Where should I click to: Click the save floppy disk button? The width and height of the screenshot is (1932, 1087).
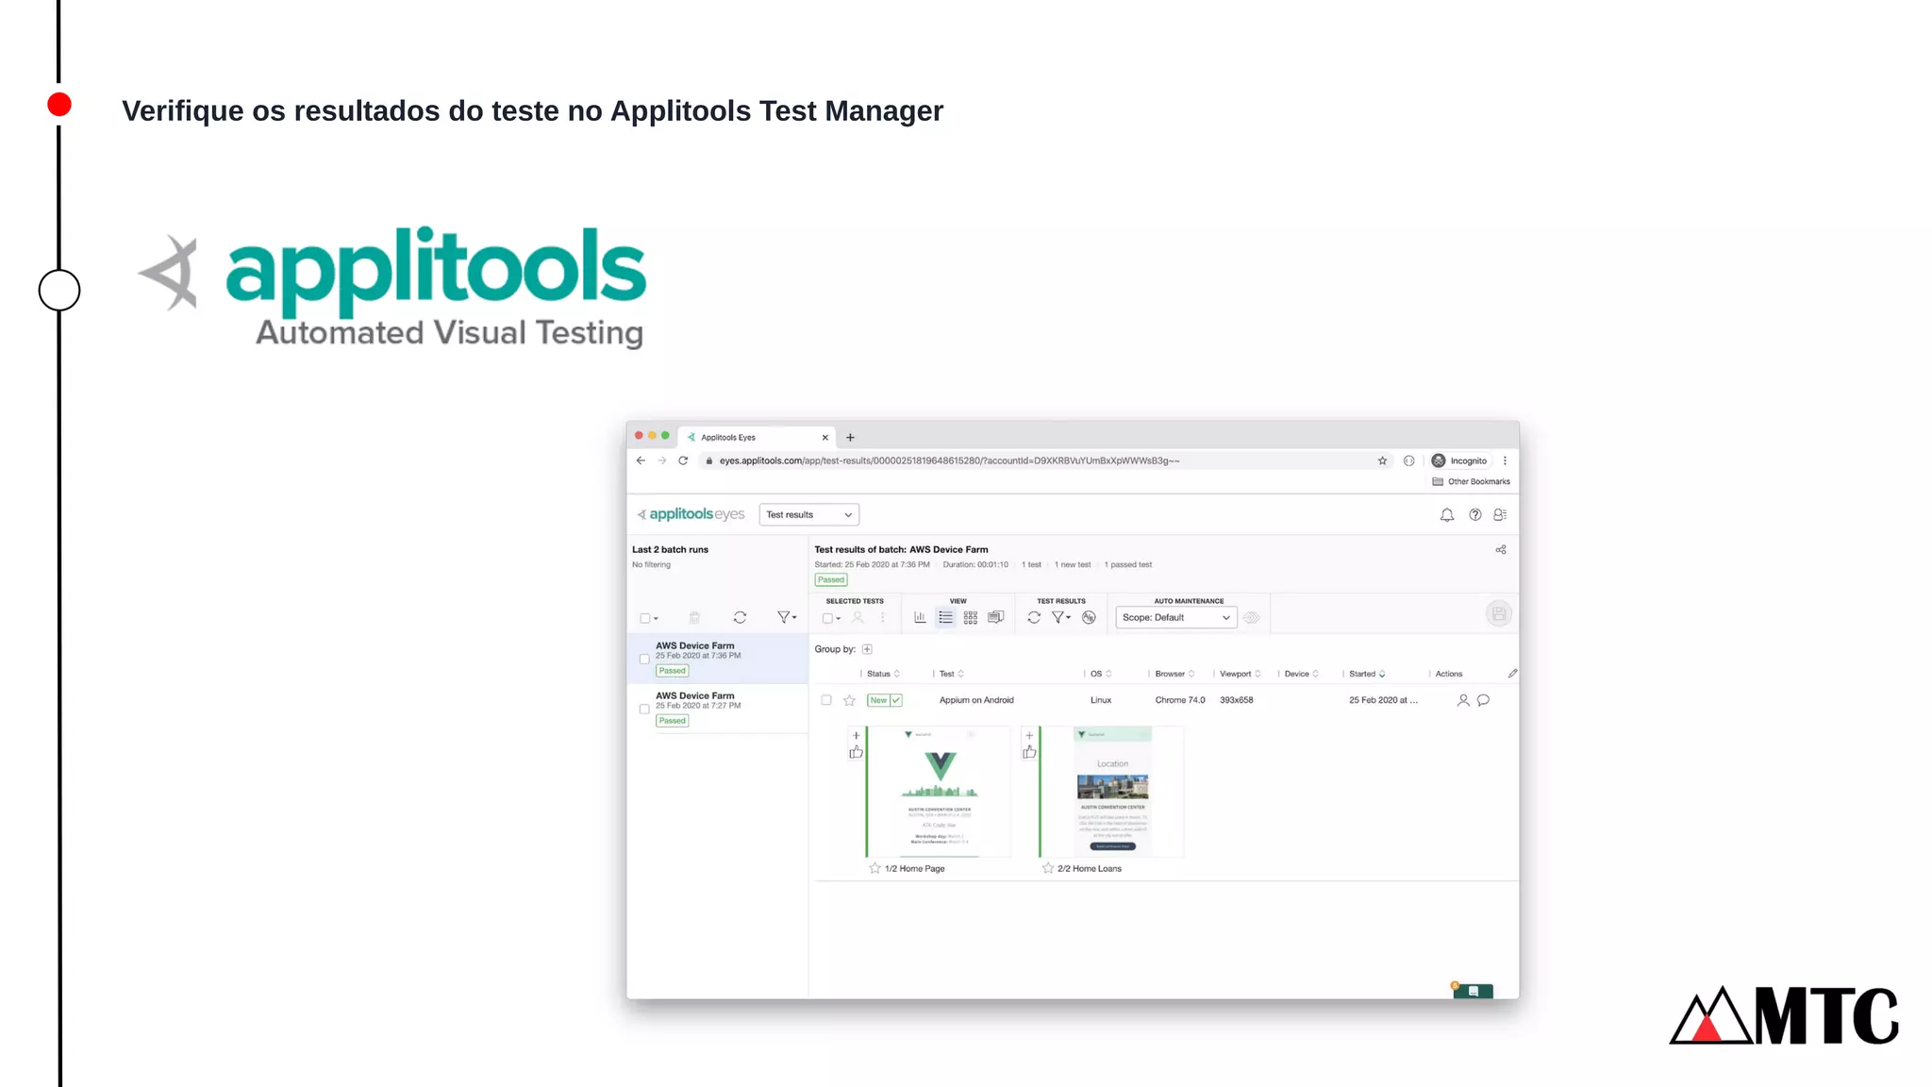tap(1499, 614)
